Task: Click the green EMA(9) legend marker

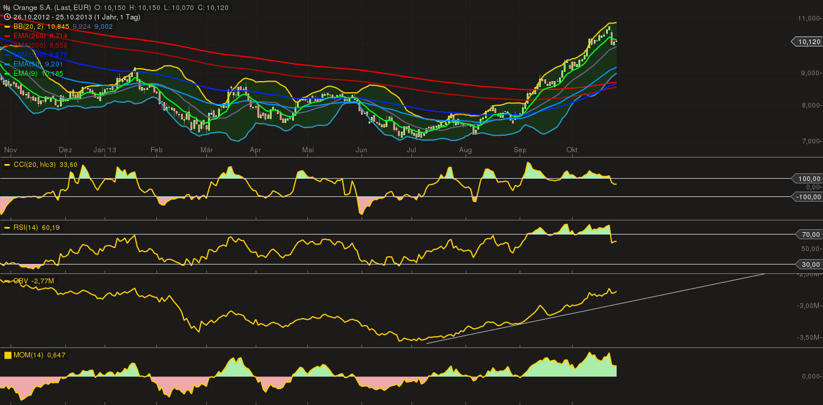Action: pyautogui.click(x=7, y=73)
